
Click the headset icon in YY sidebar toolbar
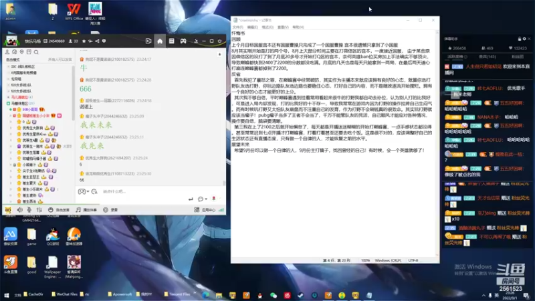click(x=14, y=52)
